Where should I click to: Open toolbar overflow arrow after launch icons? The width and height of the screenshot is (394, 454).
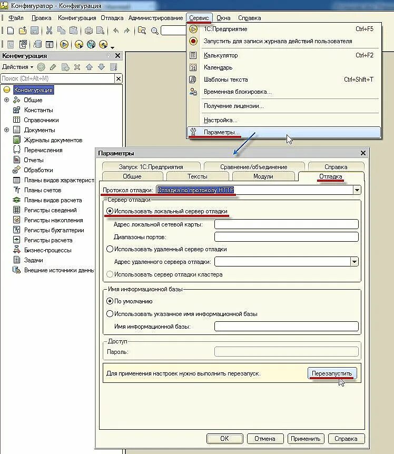coord(113,47)
